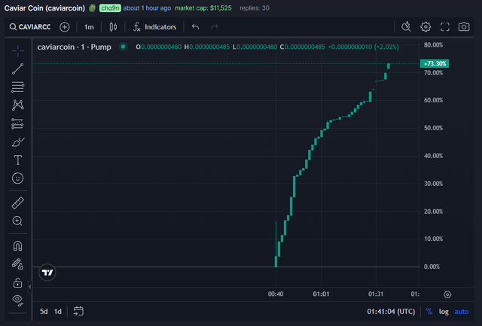Open the 1m timeframe interval dropdown
This screenshot has width=482, height=326.
(89, 27)
